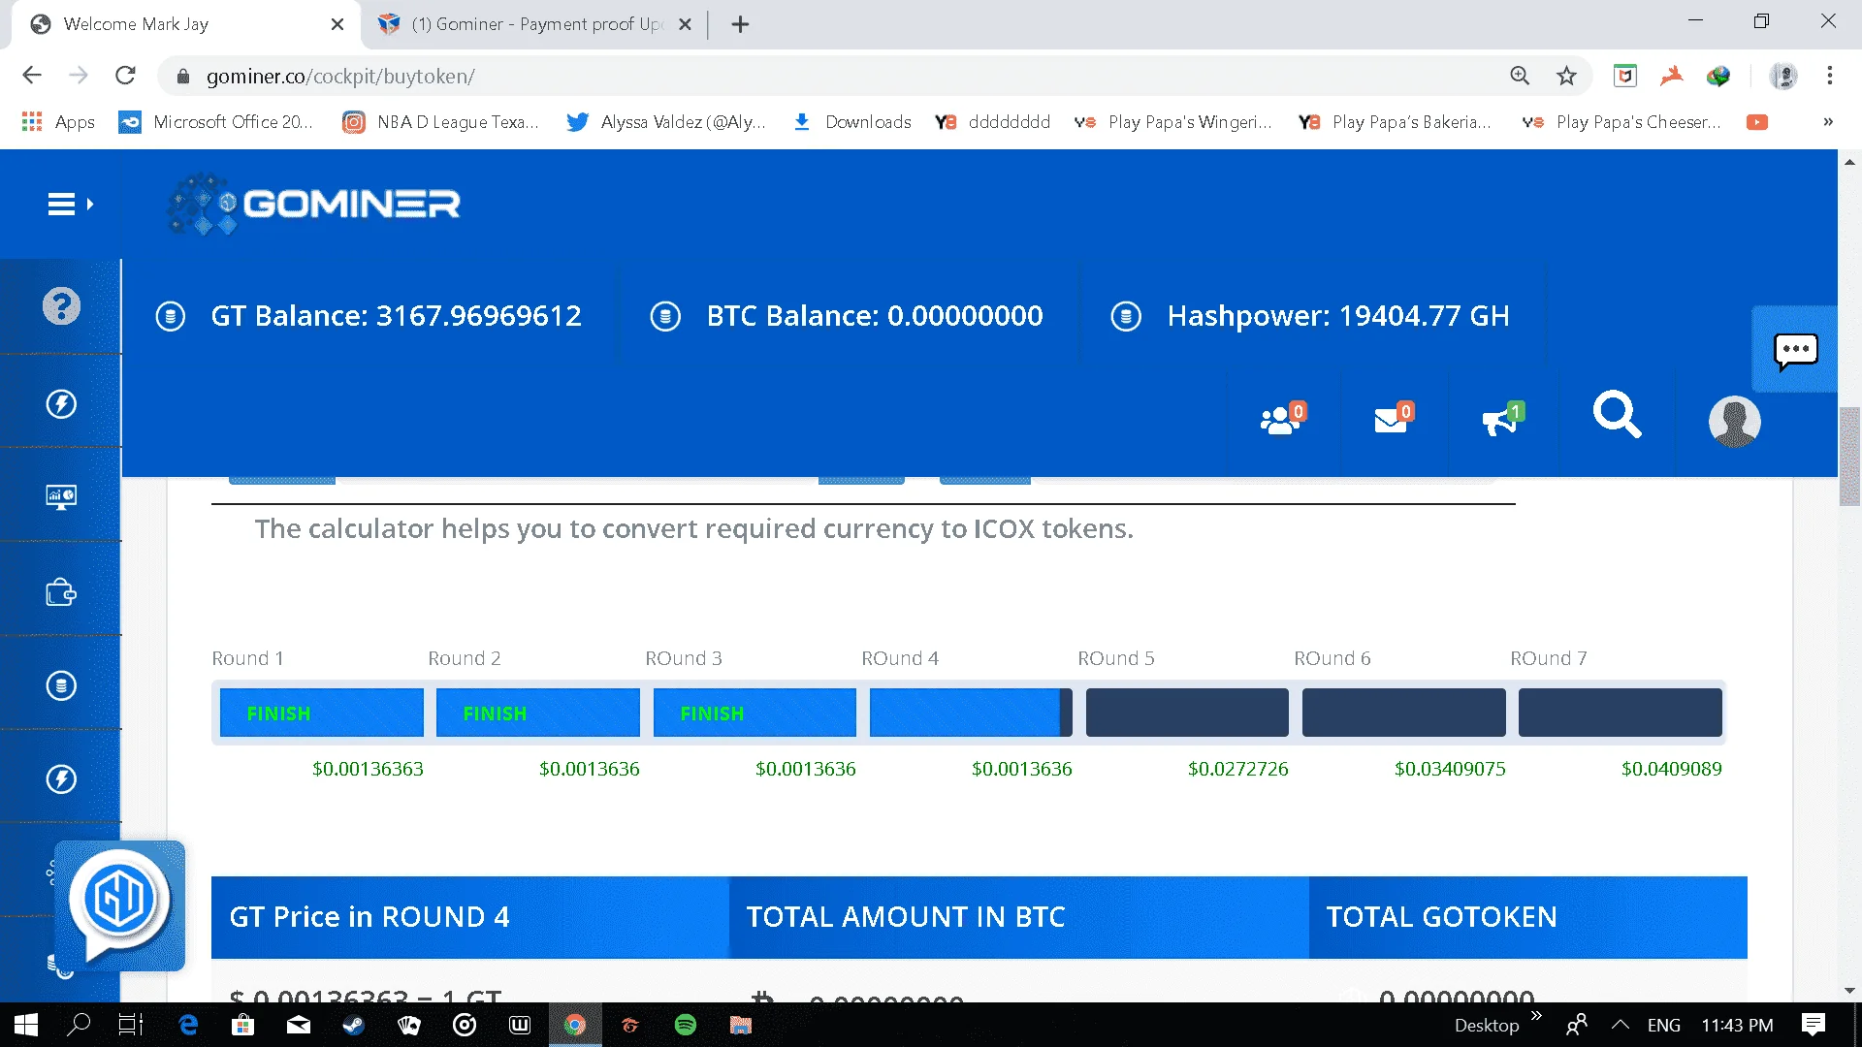Open the wallet sidebar icon
1862x1047 pixels.
tap(61, 591)
